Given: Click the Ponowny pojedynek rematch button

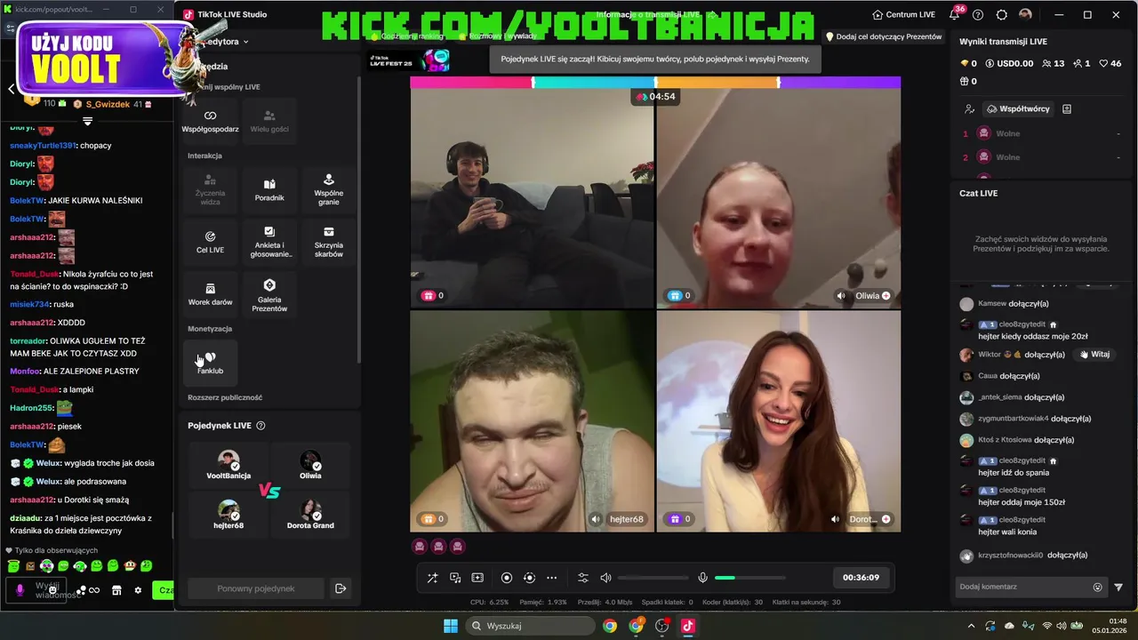Looking at the screenshot, I should point(256,588).
